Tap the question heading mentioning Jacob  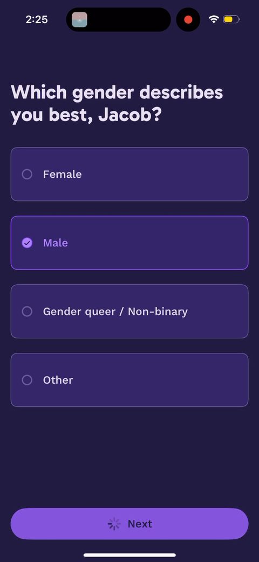117,104
